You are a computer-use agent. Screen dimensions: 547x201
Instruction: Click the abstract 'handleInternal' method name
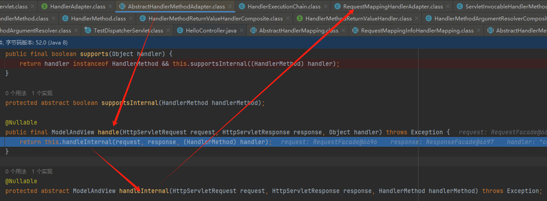(144, 191)
